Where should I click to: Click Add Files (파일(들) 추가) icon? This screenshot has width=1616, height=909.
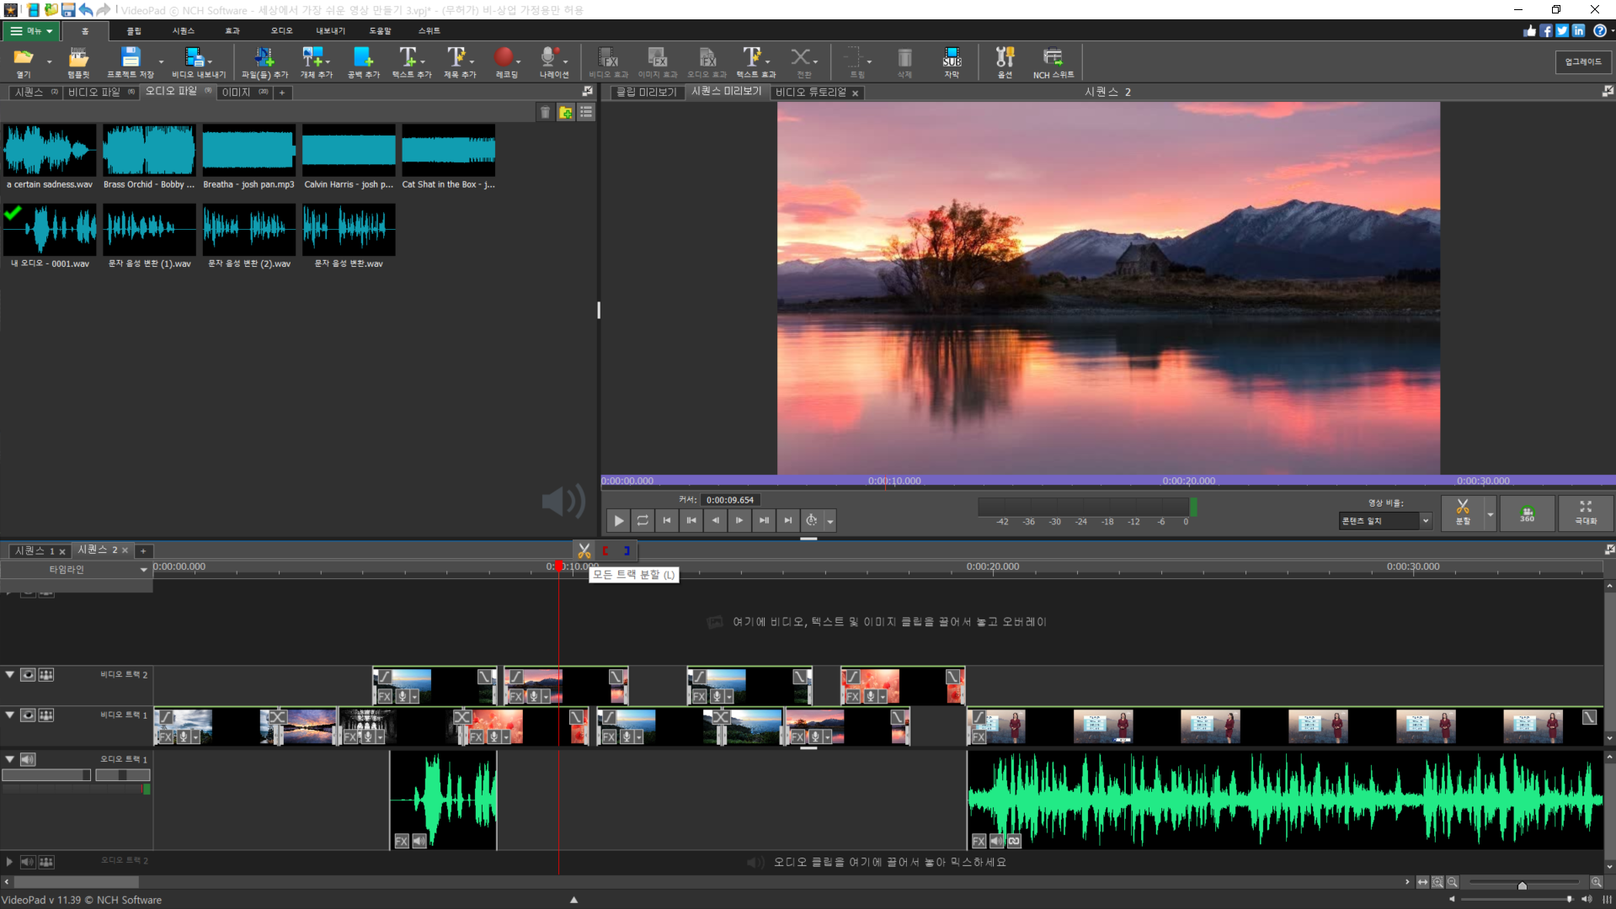[264, 61]
